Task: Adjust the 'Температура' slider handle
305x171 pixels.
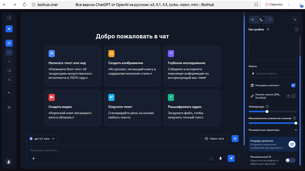Action: (x=267, y=111)
